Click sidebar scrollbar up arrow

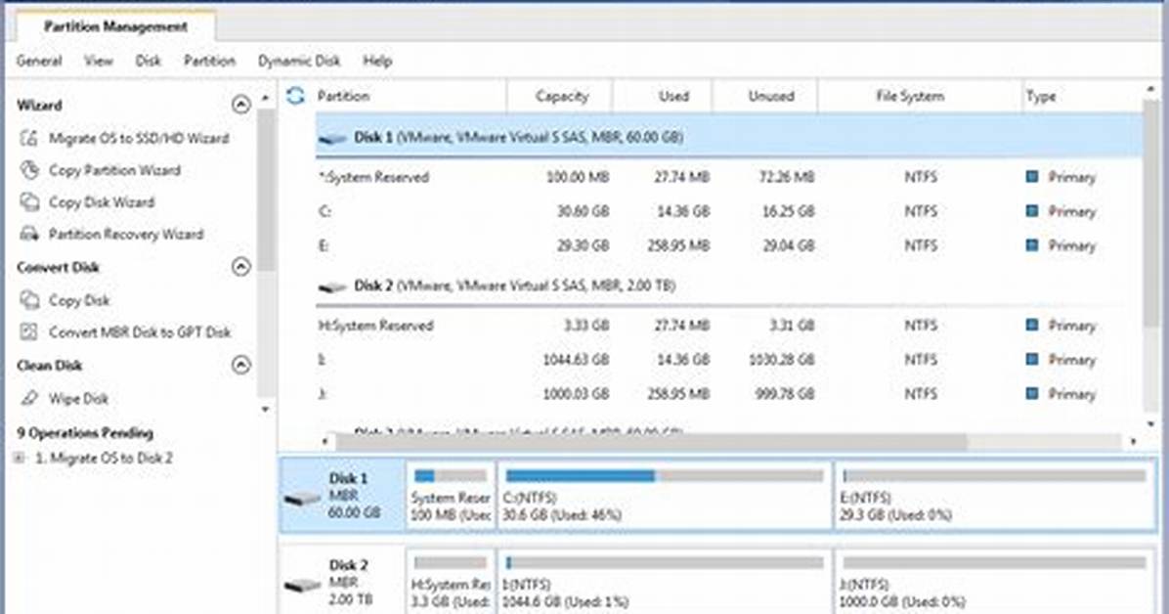coord(266,98)
